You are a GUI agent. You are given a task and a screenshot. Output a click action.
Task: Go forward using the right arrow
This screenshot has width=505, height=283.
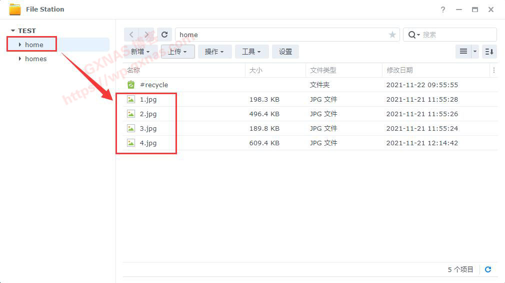[x=146, y=35]
